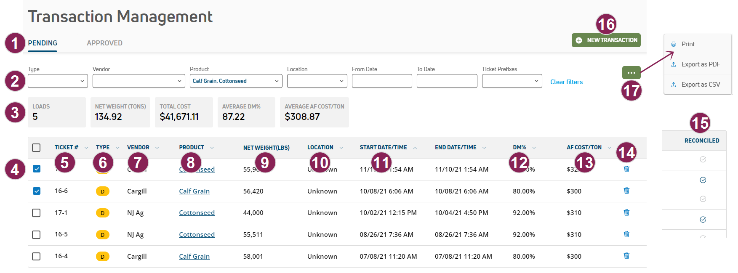Click the From Date input field

click(382, 81)
